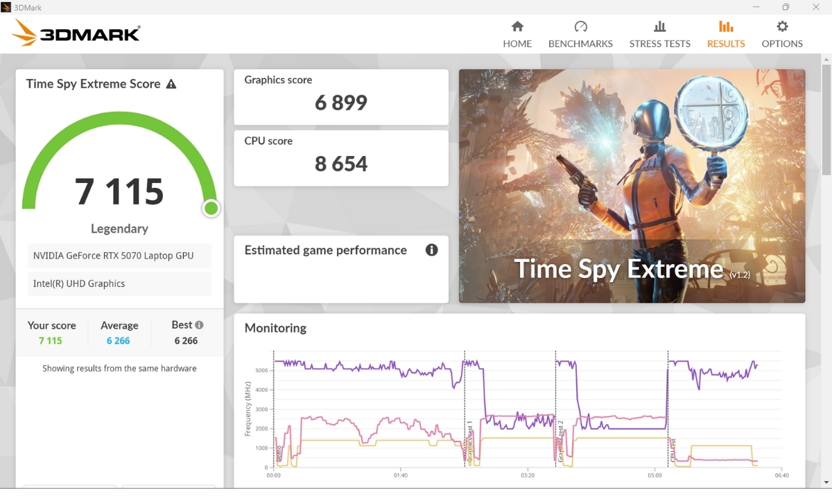Select the Intel(R) UHD Graphics entry

119,283
